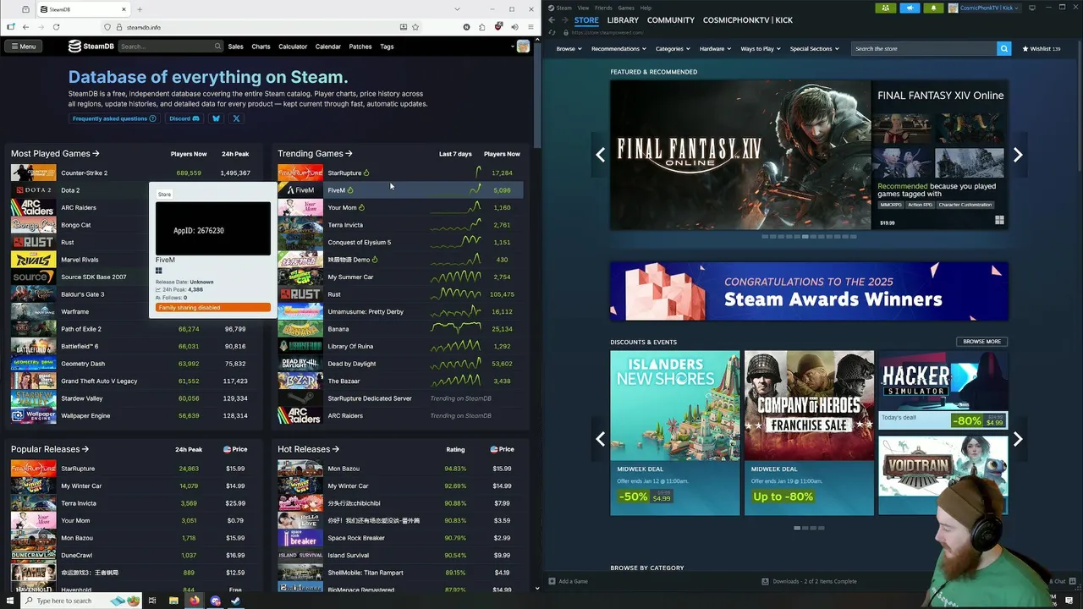This screenshot has height=609, width=1083.
Task: Open the COSMICPHONKTV | KICK profile tab
Action: [x=748, y=20]
